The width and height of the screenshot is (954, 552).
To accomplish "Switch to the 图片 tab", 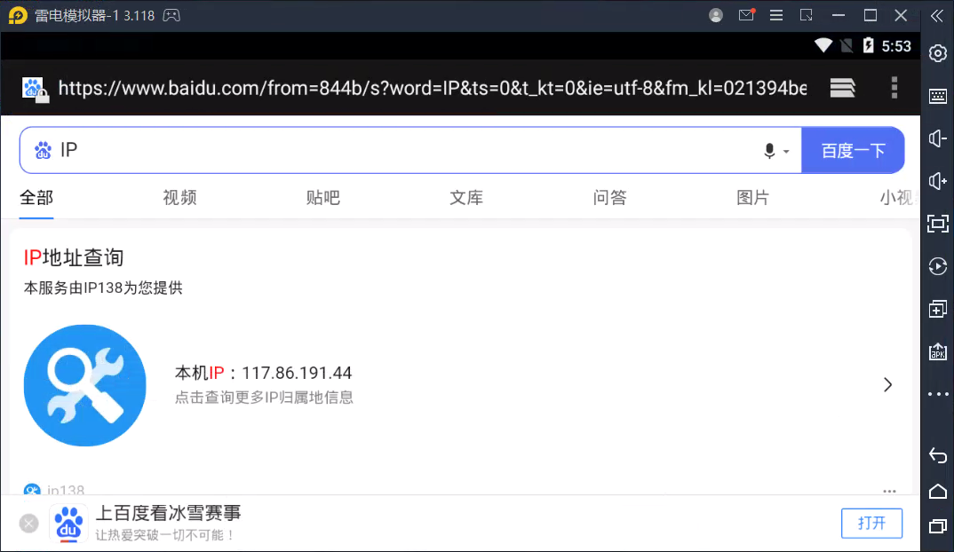I will [x=752, y=198].
